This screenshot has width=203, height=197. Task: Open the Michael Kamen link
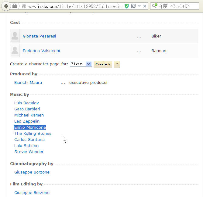click(29, 115)
